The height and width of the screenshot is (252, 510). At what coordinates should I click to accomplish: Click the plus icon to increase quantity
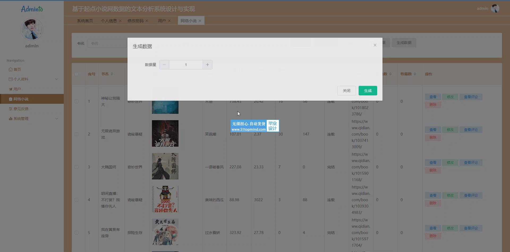click(207, 65)
